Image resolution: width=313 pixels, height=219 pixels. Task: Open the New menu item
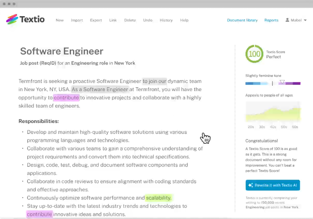[60, 20]
